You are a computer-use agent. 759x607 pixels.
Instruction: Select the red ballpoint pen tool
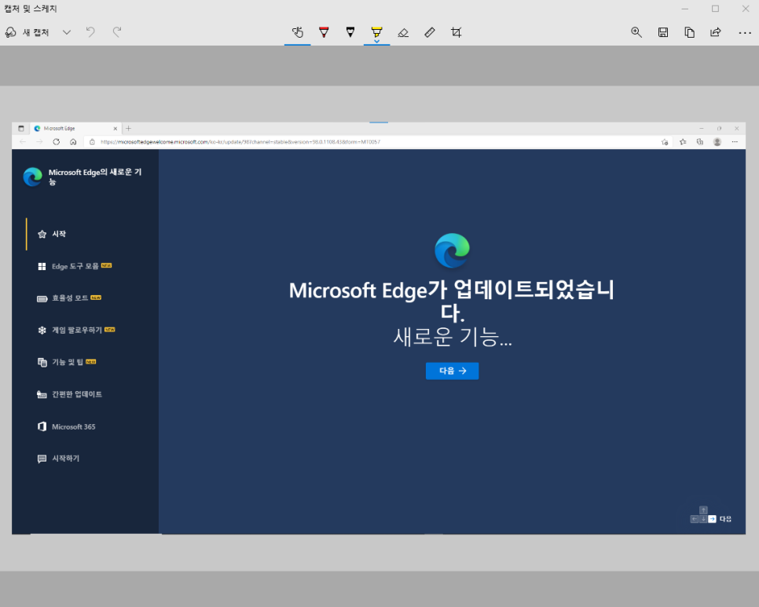tap(324, 32)
